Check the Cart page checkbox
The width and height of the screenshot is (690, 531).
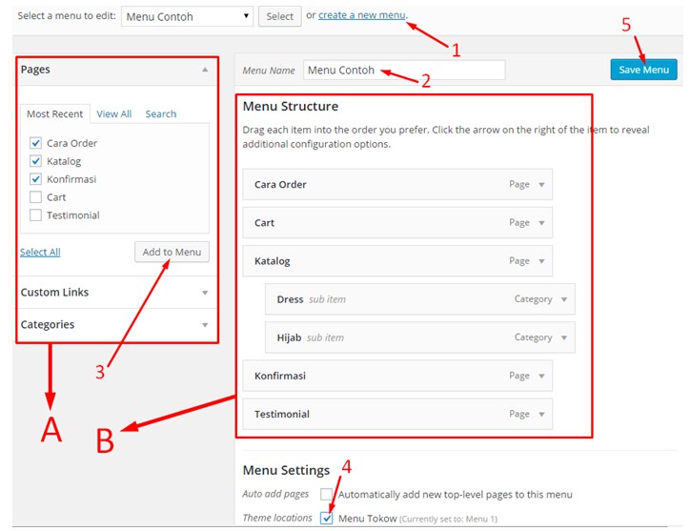pyautogui.click(x=35, y=197)
